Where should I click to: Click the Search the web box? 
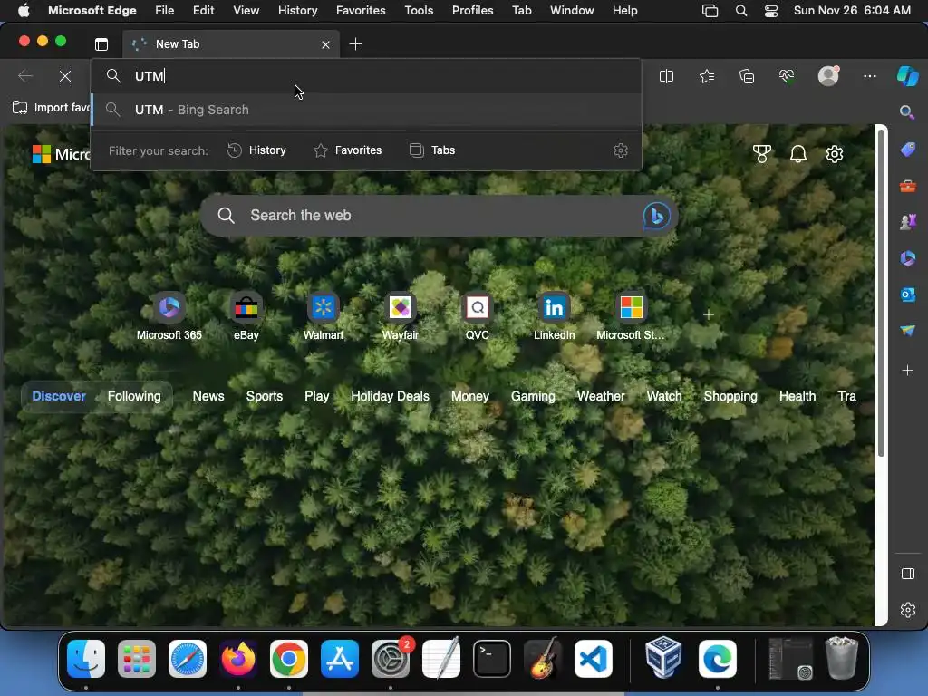point(440,216)
